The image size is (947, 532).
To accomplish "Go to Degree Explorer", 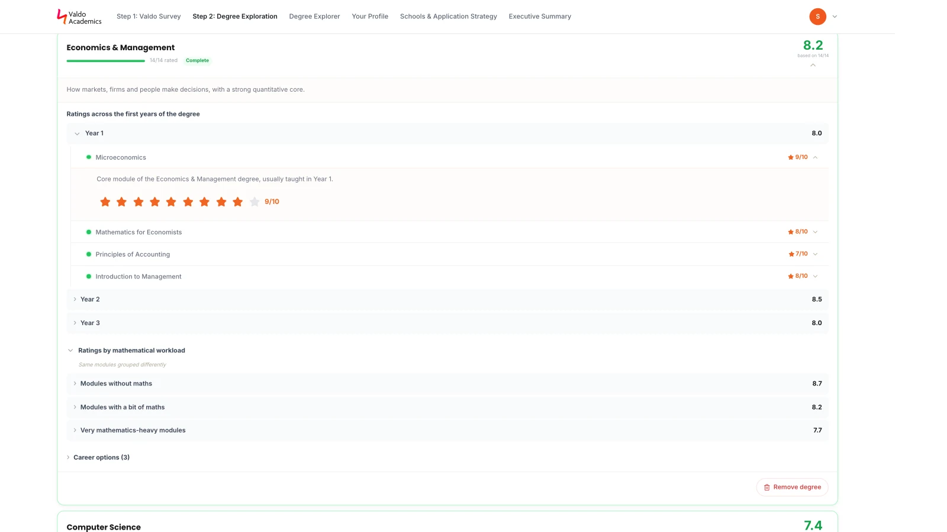I will point(314,17).
